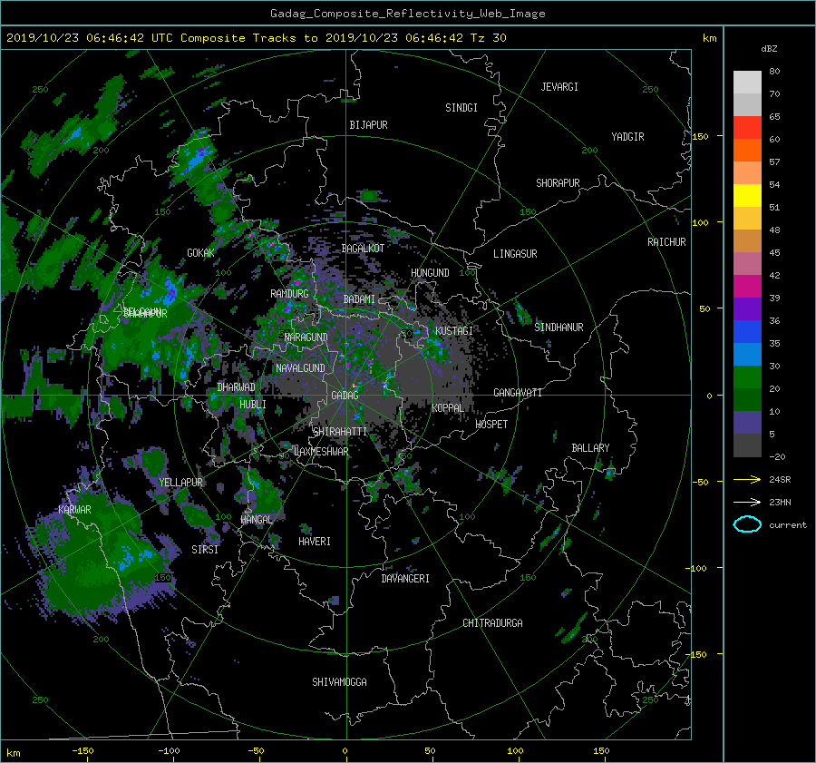Select the yellow 54 dBZ color swatch
This screenshot has height=763, width=816.
(747, 195)
